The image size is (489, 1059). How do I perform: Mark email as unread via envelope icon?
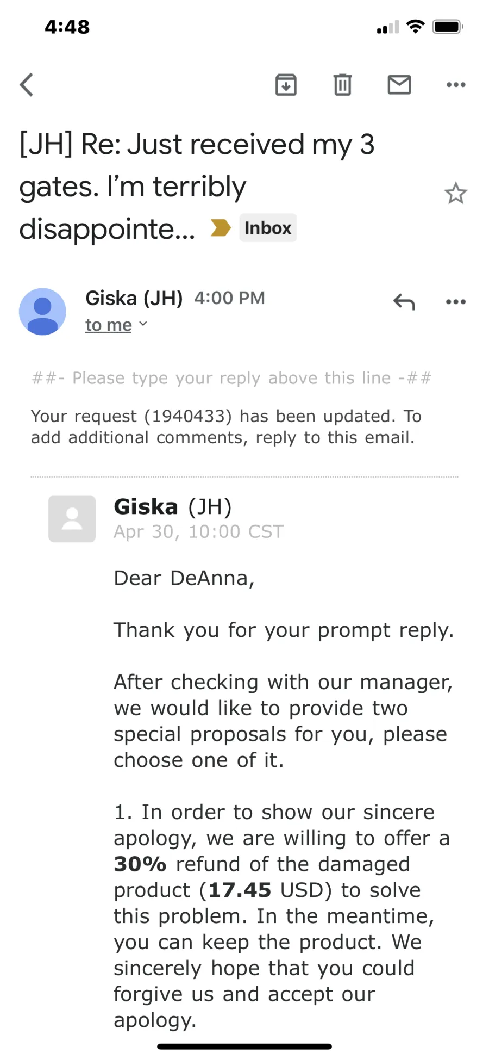(x=399, y=85)
